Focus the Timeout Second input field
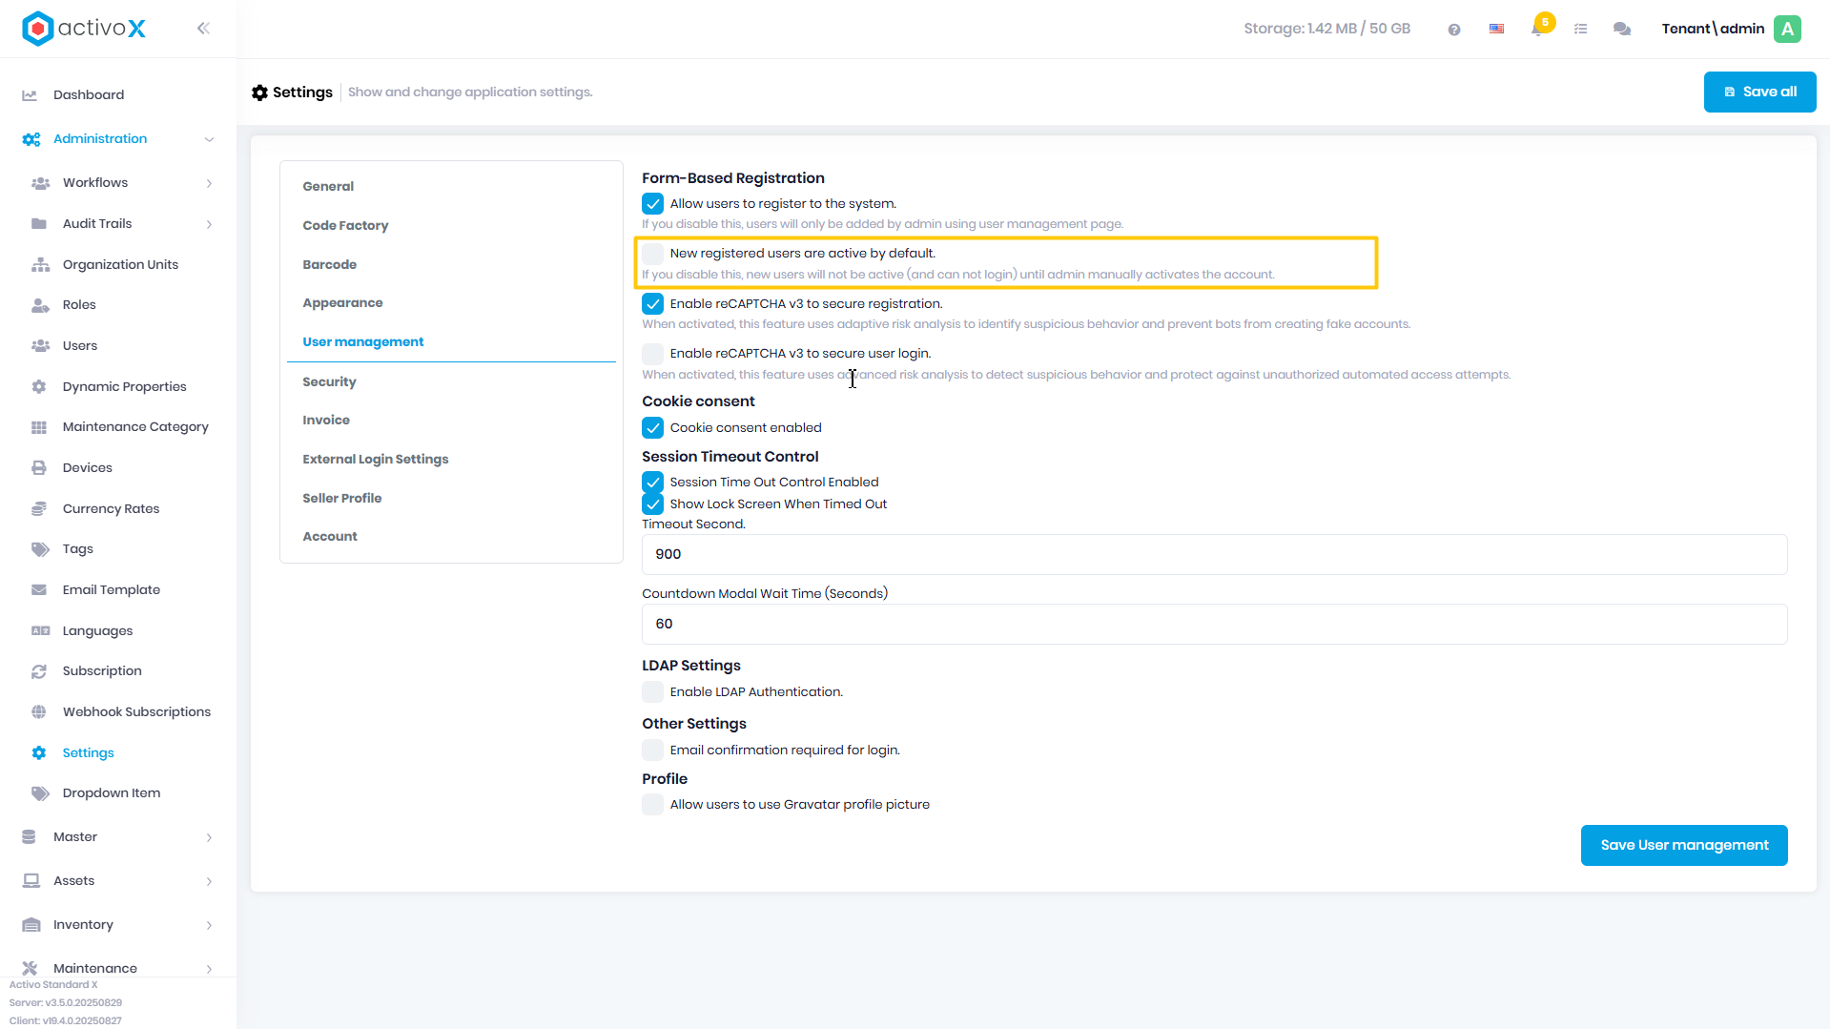This screenshot has height=1029, width=1830. coord(1214,554)
